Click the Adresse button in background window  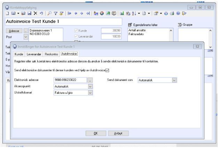14,31
